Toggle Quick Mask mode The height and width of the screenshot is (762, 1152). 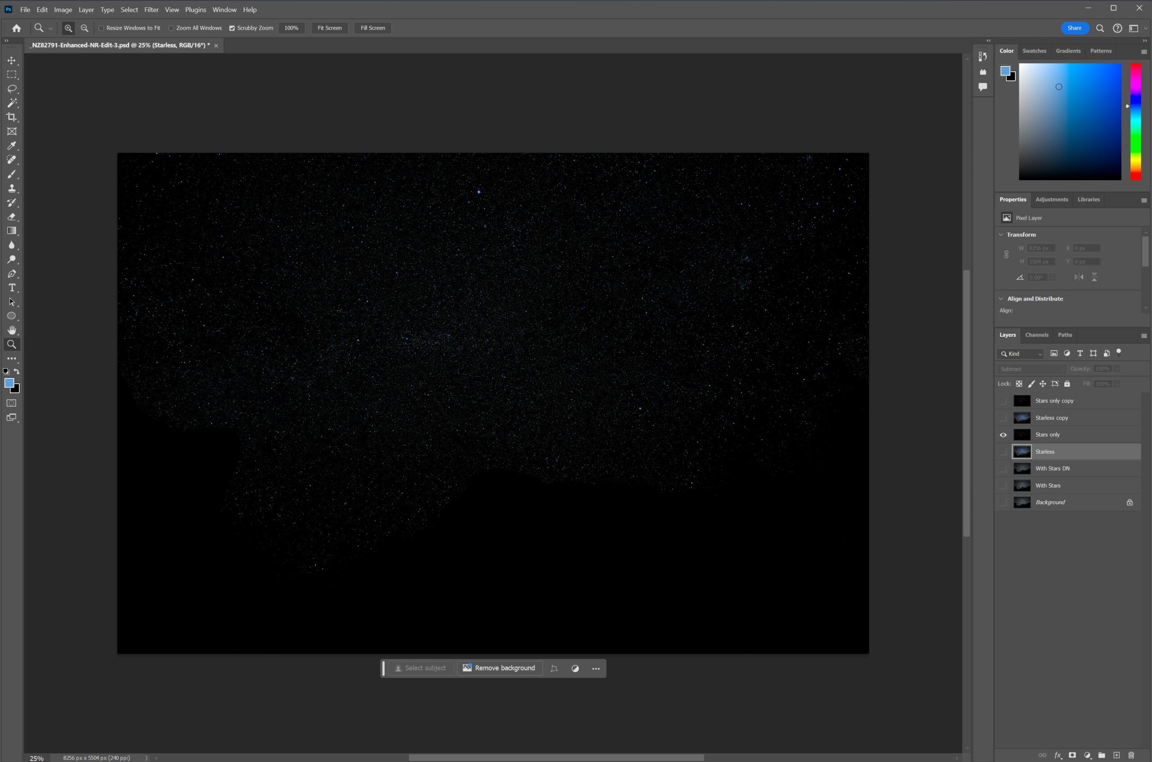tap(12, 403)
